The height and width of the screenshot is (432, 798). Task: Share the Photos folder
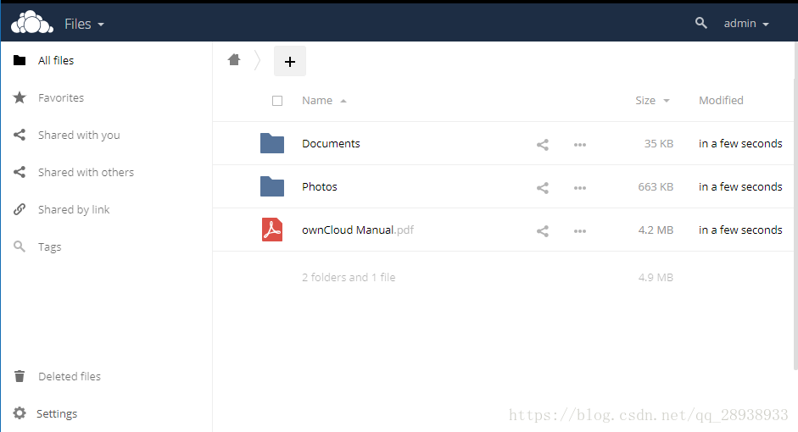click(x=543, y=188)
